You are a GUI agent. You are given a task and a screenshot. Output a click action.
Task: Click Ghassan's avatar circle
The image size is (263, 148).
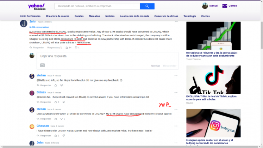click(32, 127)
